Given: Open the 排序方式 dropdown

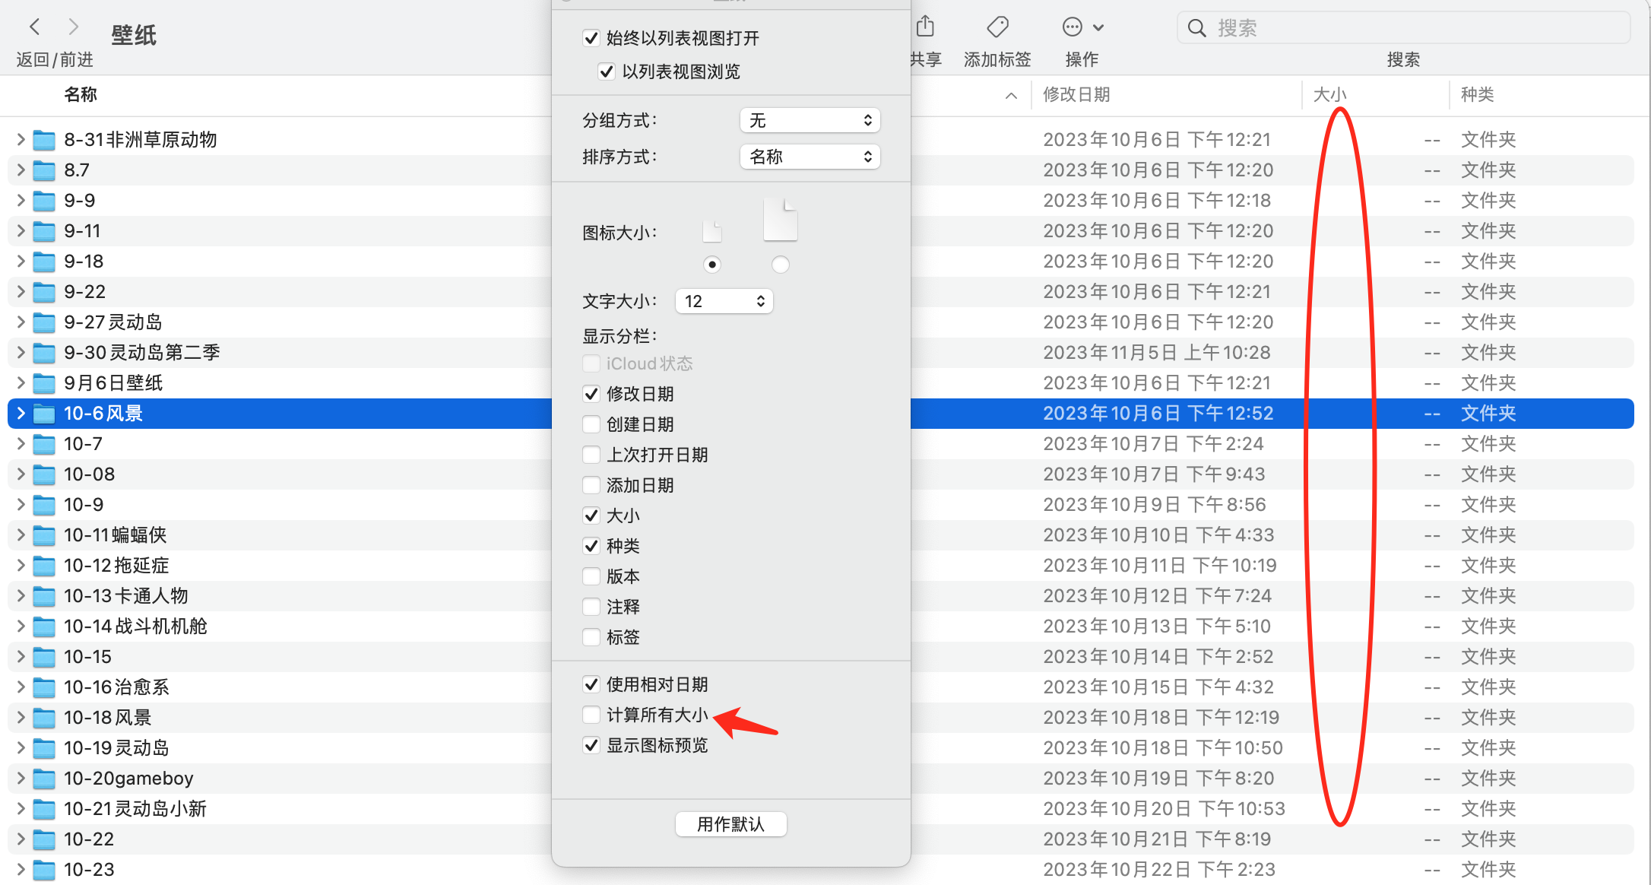Looking at the screenshot, I should click(x=810, y=157).
